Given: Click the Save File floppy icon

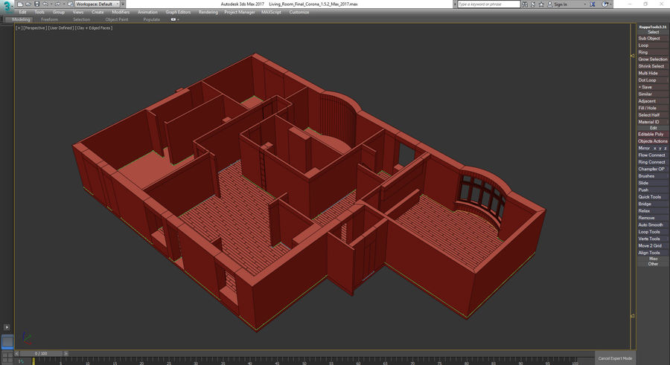Looking at the screenshot, I should pyautogui.click(x=36, y=4).
